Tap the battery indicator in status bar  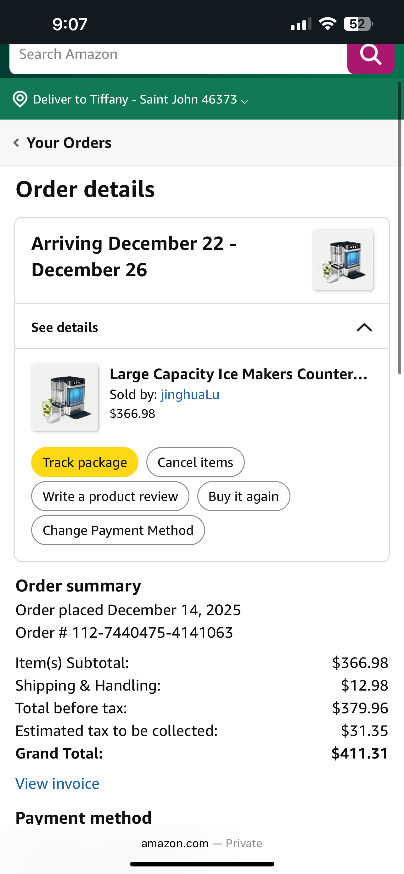[x=358, y=24]
